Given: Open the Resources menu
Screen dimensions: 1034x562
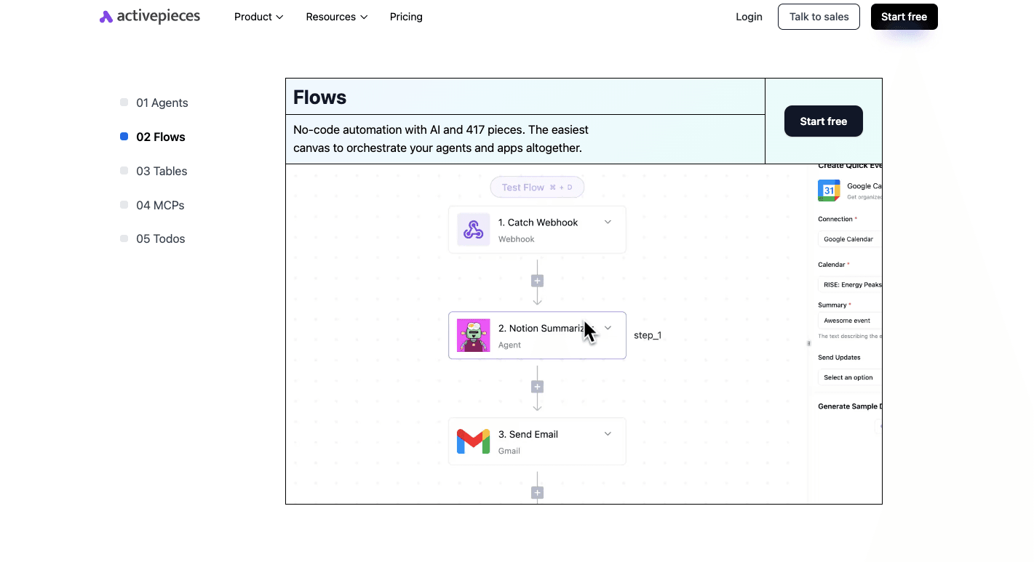Looking at the screenshot, I should point(336,17).
